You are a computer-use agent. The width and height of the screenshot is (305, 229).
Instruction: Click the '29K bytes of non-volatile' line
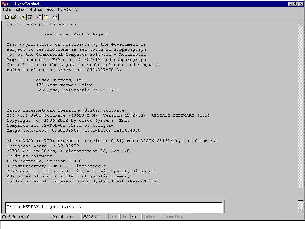(69, 176)
